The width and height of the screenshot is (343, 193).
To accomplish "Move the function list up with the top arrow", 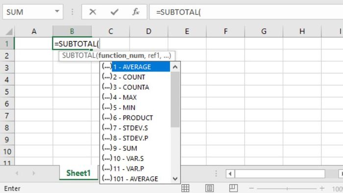I will [x=175, y=67].
